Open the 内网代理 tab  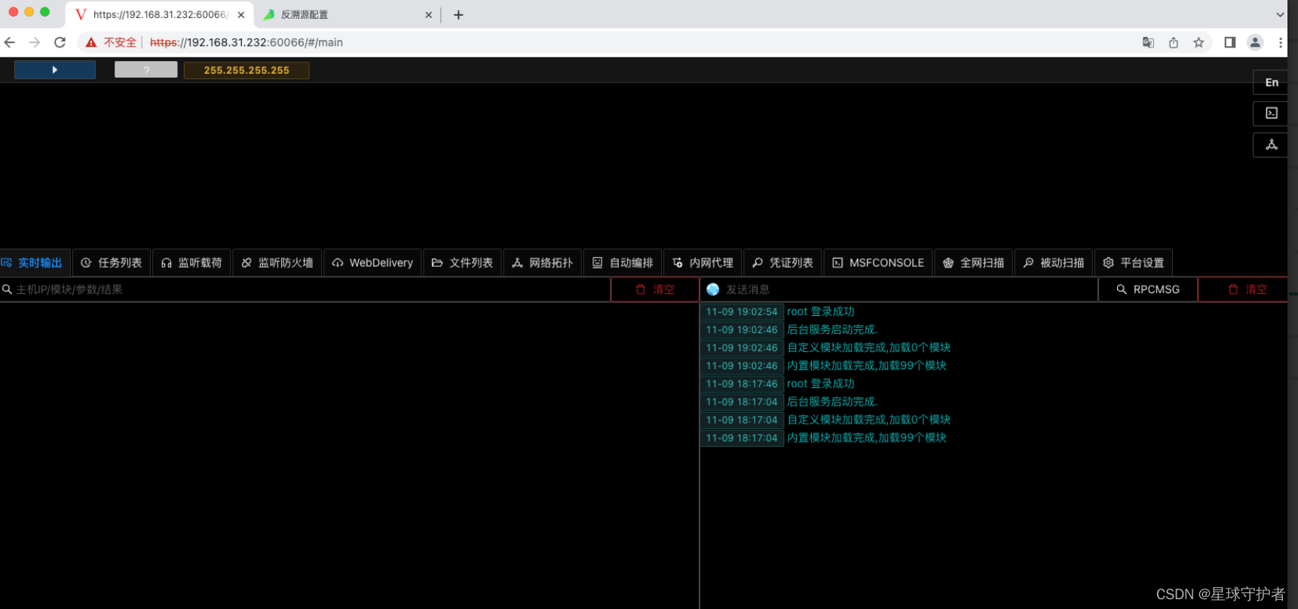(x=703, y=263)
